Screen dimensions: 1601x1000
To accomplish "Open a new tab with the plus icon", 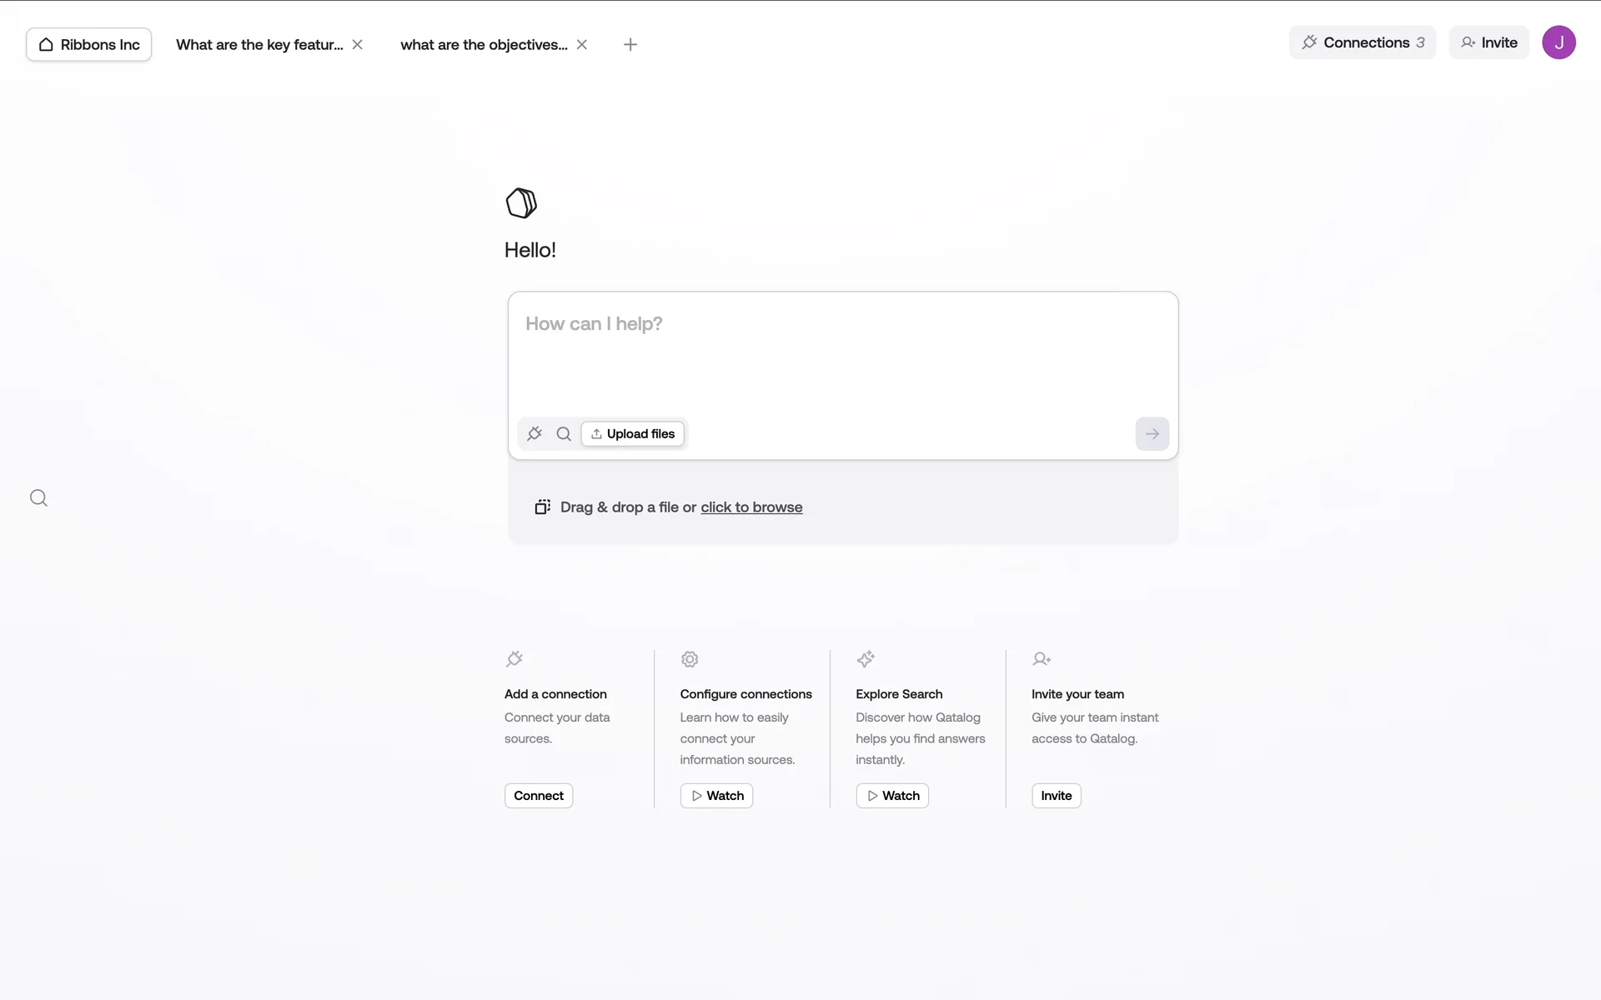I will pos(630,45).
